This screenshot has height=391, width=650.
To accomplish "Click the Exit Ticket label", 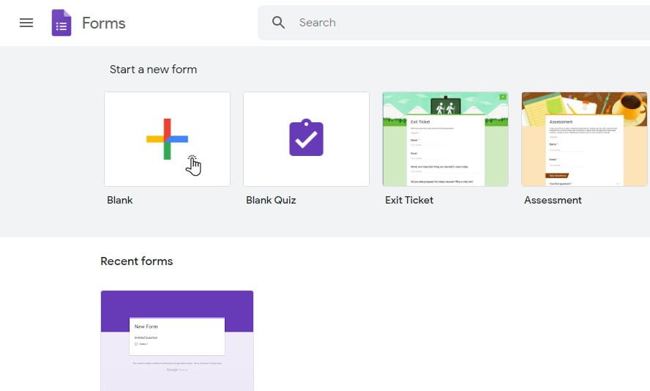I will coord(409,201).
